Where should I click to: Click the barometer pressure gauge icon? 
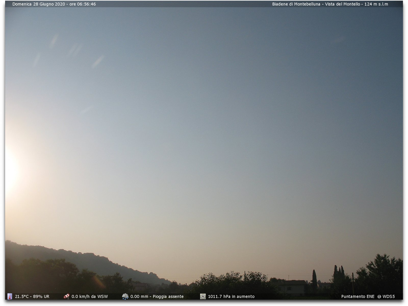point(203,296)
